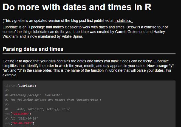181x127 pixels.
Task: Click the ymd function name in code
Action: (x=8, y=114)
